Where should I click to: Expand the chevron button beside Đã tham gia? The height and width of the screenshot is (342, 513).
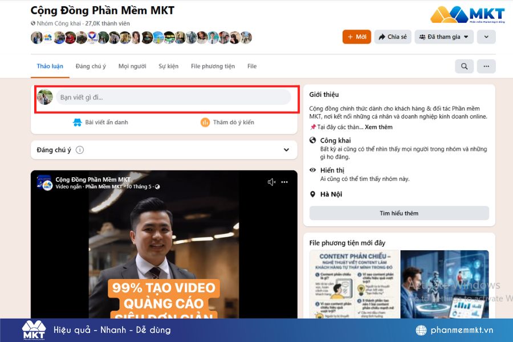pyautogui.click(x=486, y=37)
